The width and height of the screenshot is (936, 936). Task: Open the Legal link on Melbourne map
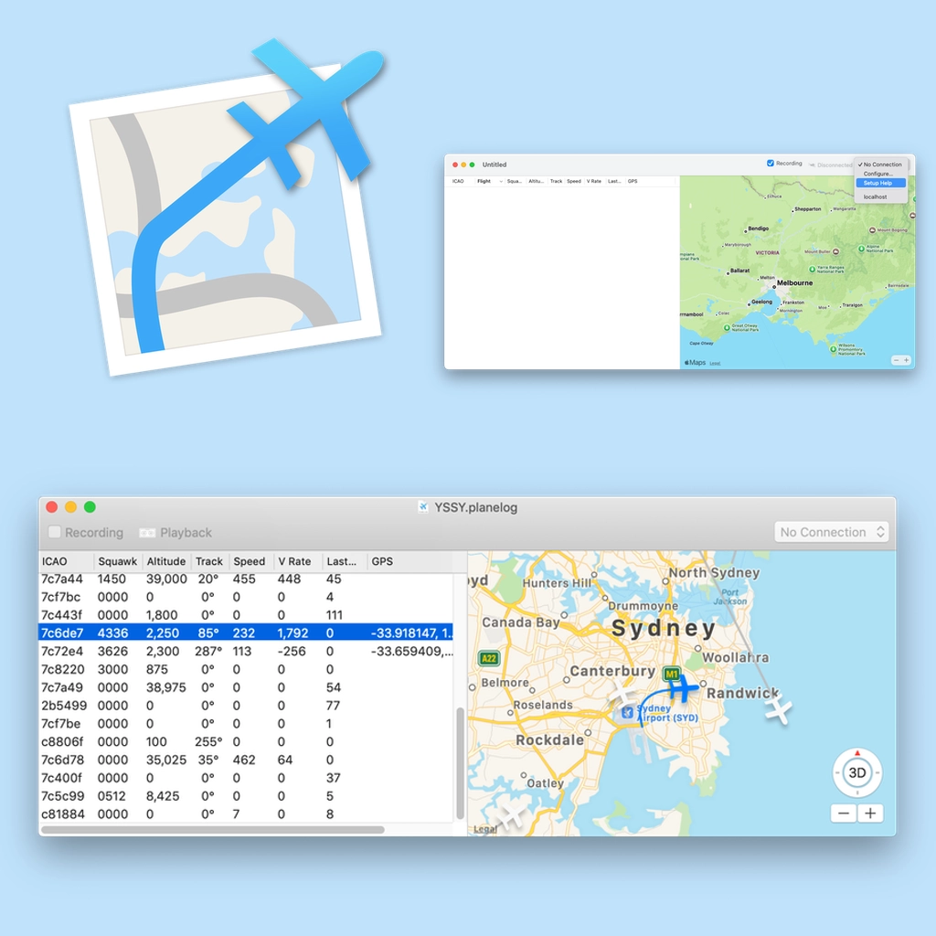click(x=715, y=363)
